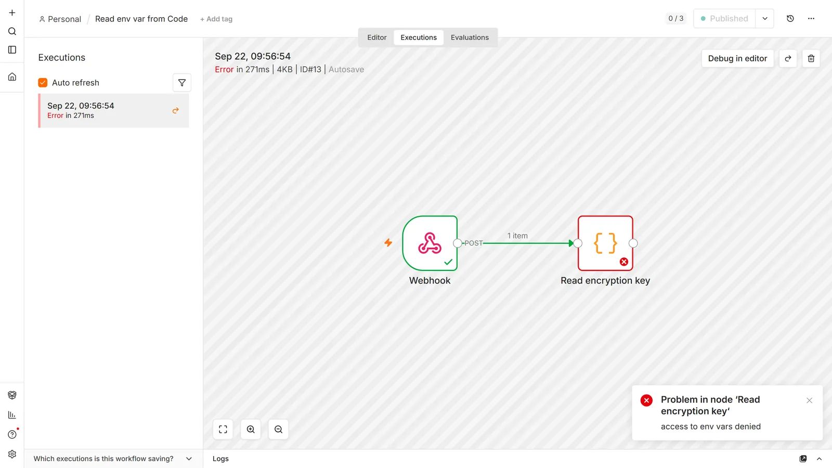Open the insights chart icon in sidebar
The width and height of the screenshot is (832, 468).
pyautogui.click(x=12, y=415)
